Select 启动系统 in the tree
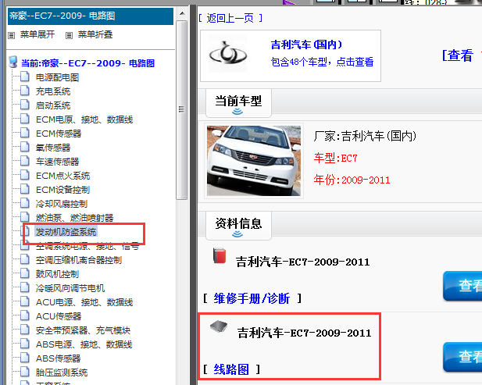 (53, 105)
